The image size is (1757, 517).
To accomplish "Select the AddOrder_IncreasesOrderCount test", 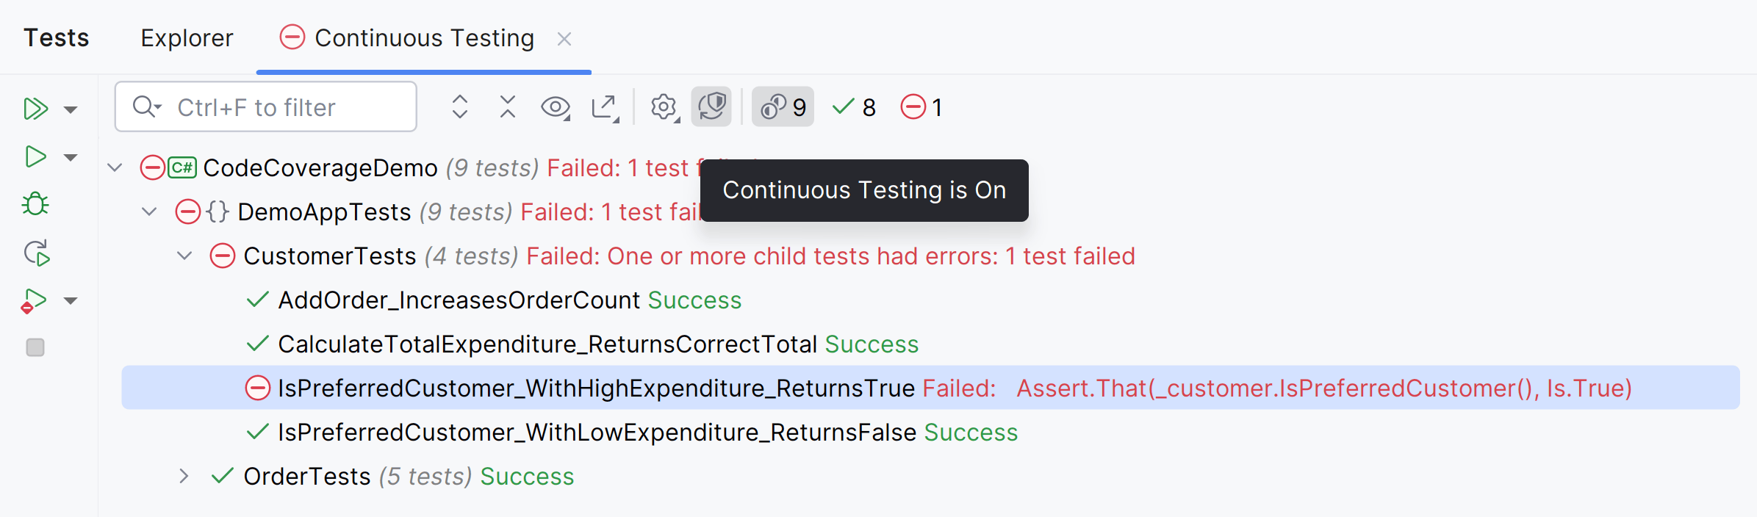I will pos(459,300).
